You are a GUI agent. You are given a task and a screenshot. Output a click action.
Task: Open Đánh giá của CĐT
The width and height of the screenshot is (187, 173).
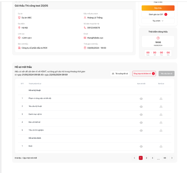click(158, 14)
